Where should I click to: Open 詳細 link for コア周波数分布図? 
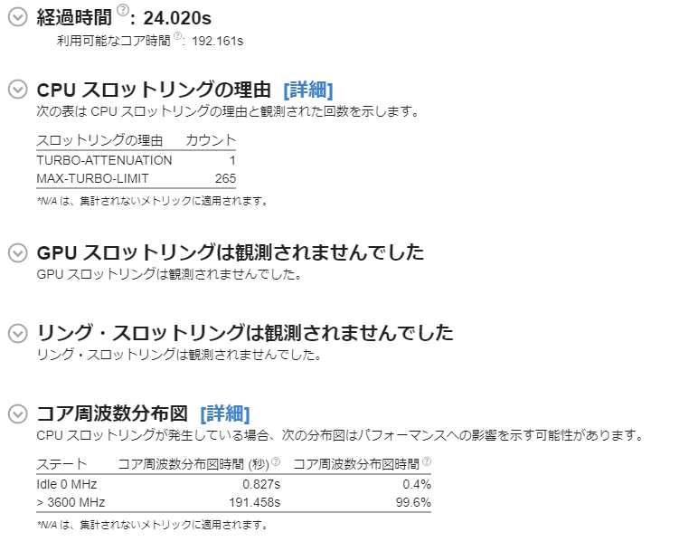pos(225,414)
